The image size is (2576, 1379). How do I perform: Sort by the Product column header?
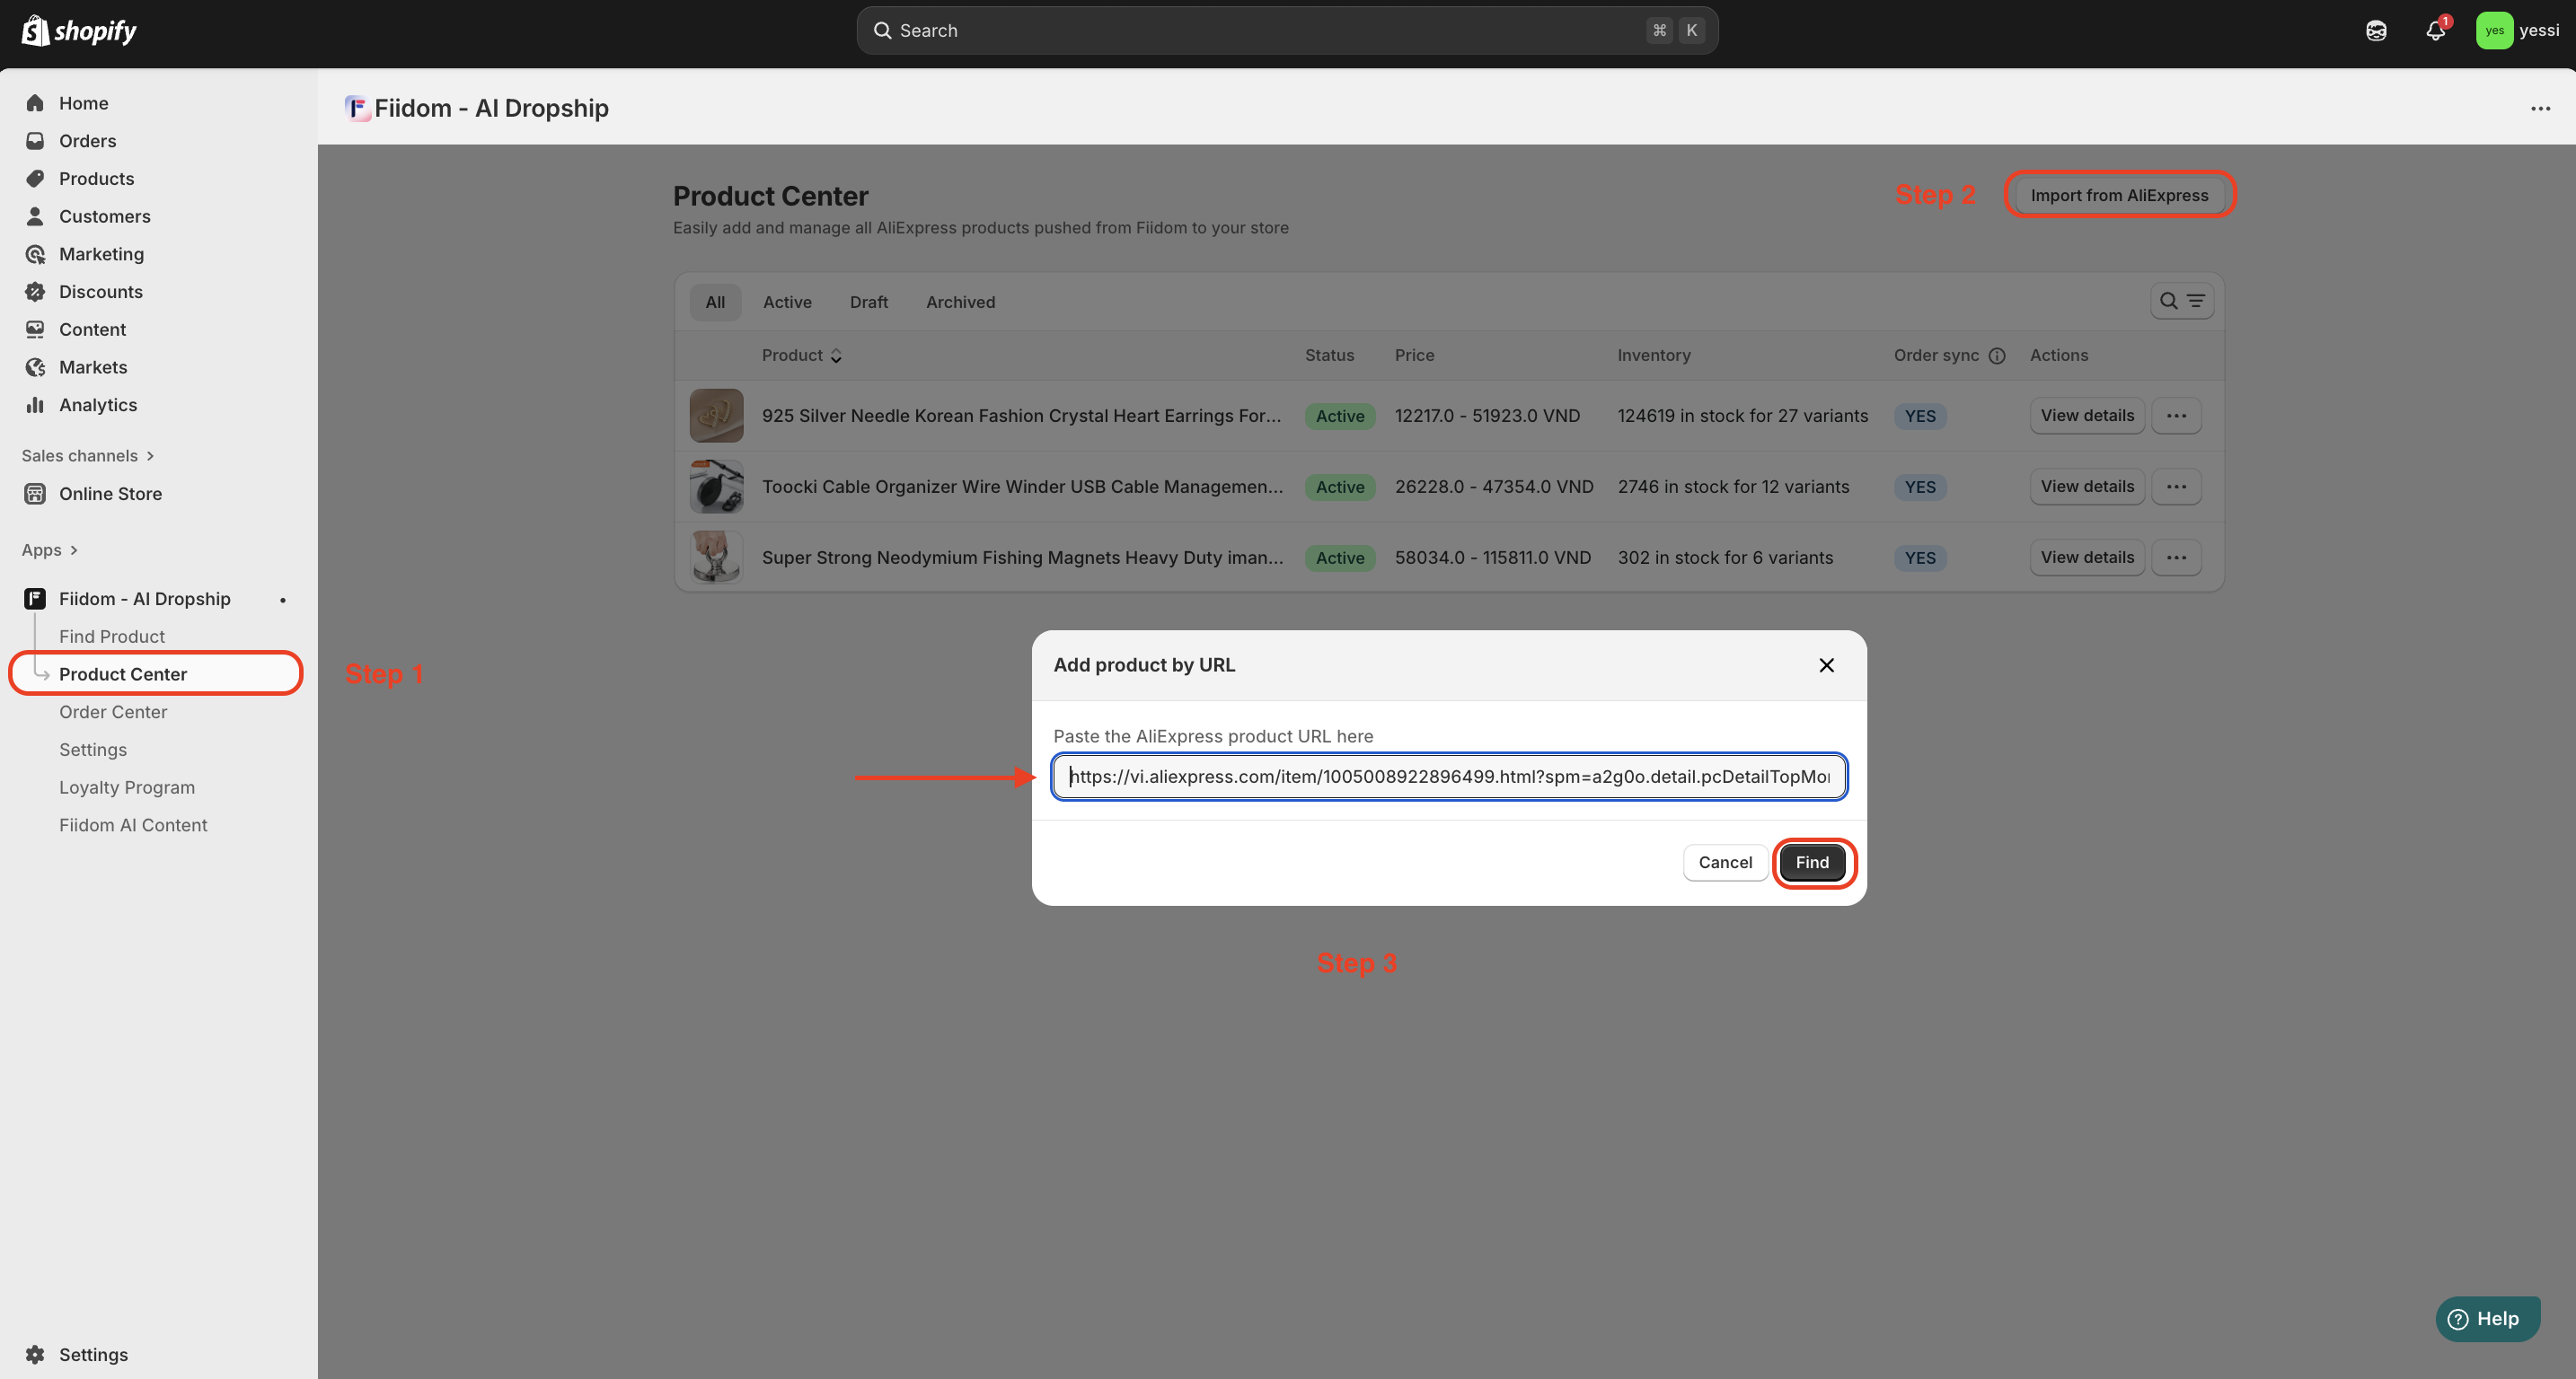pyautogui.click(x=801, y=356)
